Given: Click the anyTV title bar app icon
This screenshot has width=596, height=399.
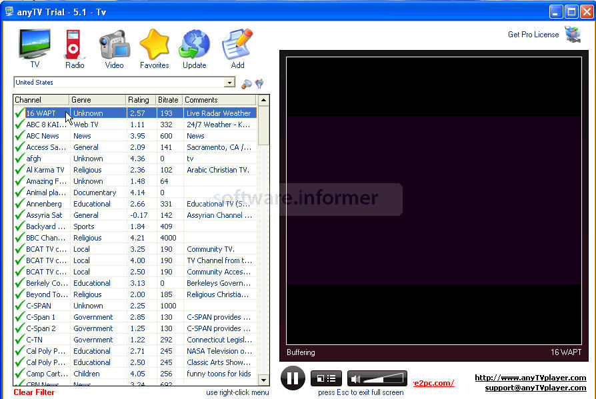Looking at the screenshot, I should (9, 12).
